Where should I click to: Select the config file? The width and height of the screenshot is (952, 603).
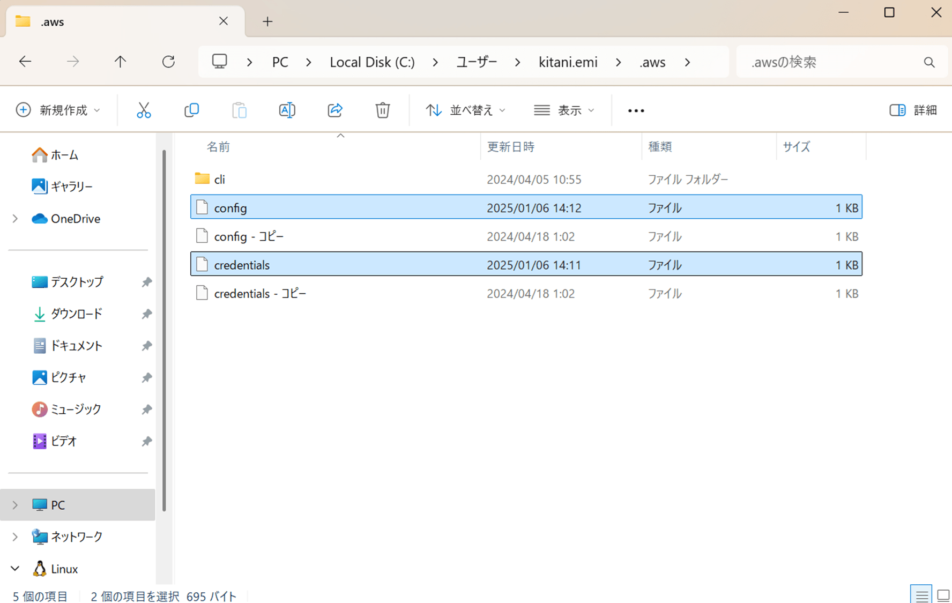coord(526,207)
